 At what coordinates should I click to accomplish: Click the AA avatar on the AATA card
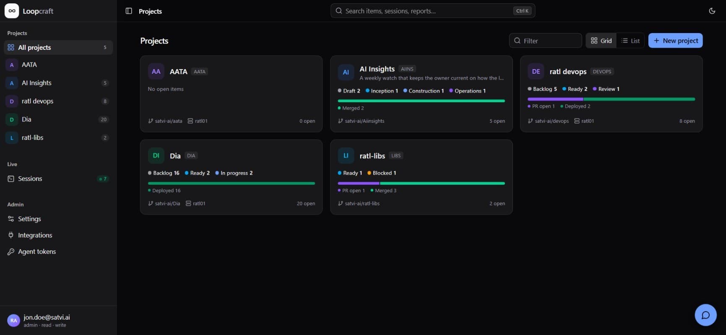click(x=156, y=72)
